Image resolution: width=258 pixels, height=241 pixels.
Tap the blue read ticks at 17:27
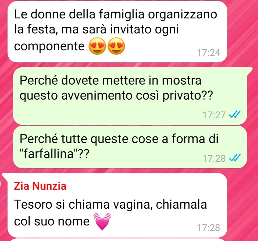pos(235,114)
